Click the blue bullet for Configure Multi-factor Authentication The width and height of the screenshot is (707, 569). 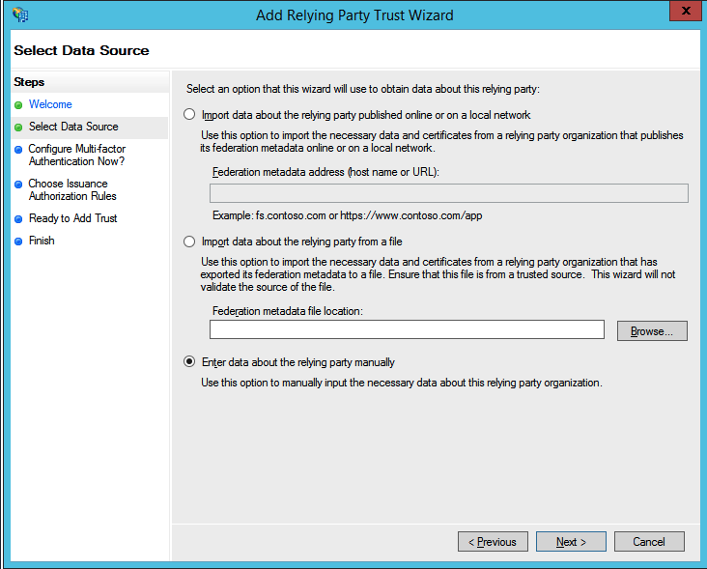tap(18, 150)
